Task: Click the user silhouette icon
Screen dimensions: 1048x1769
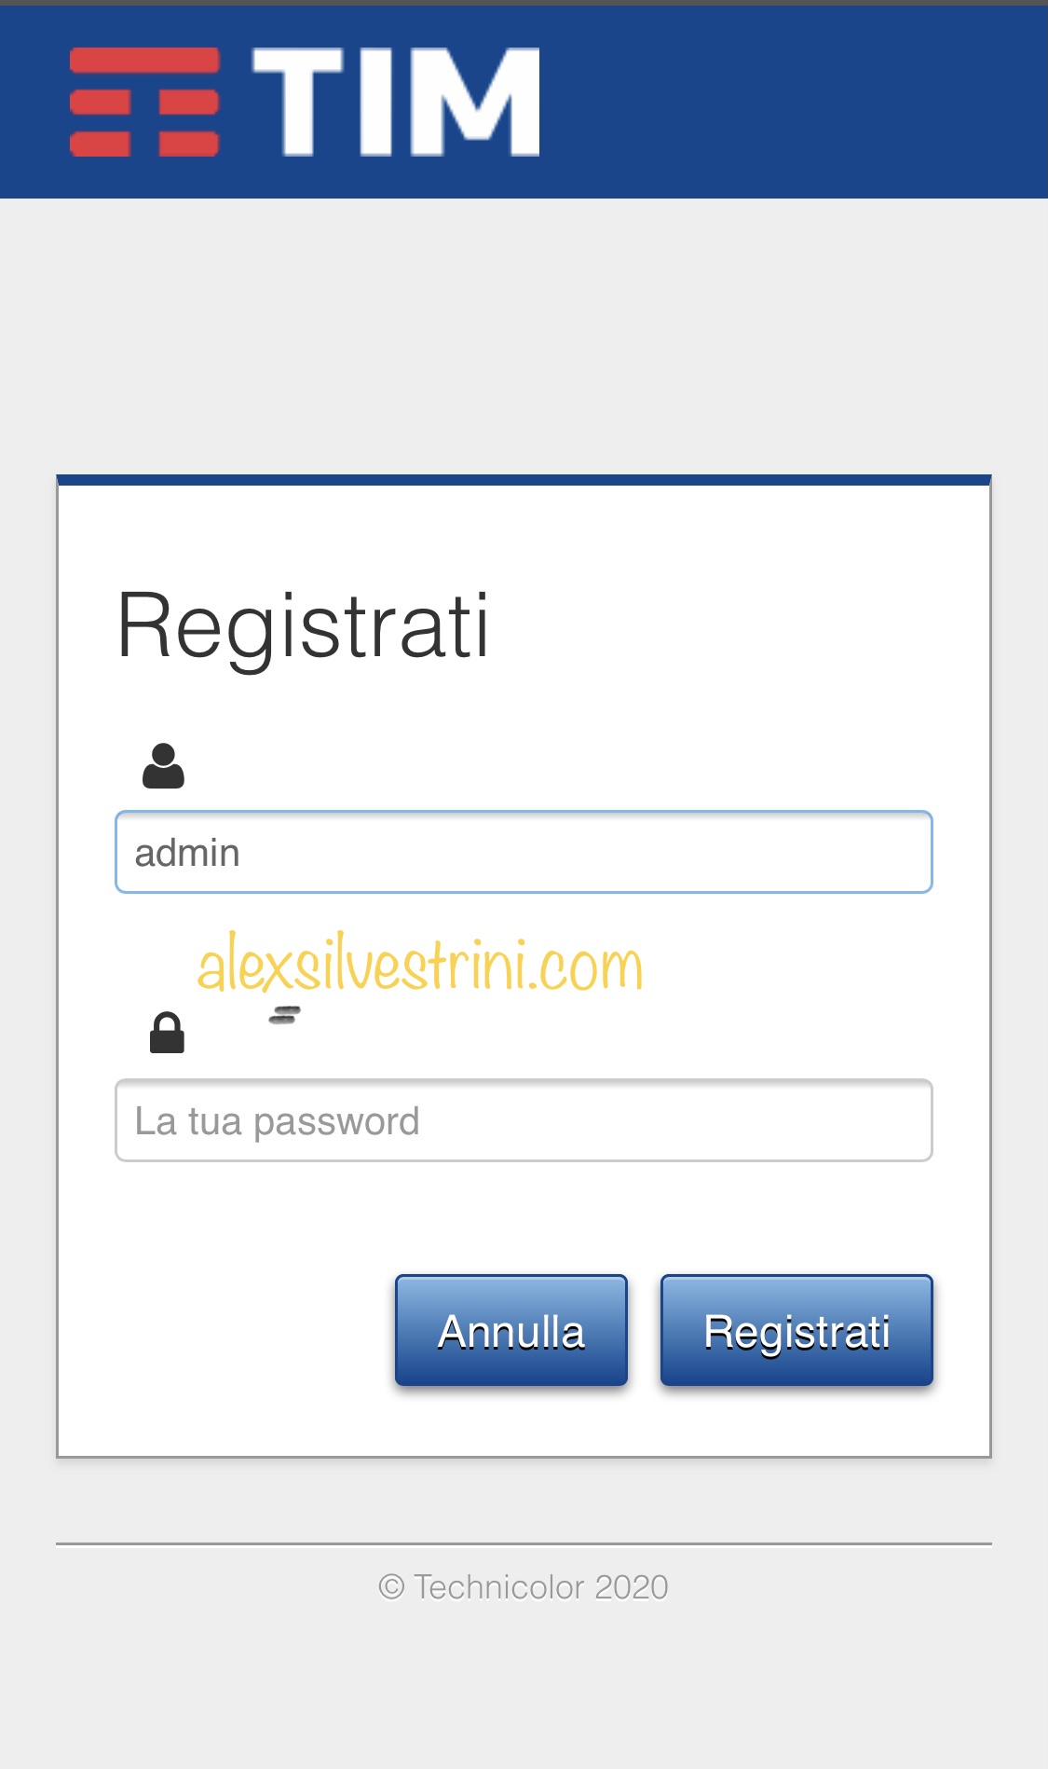Action: [163, 766]
